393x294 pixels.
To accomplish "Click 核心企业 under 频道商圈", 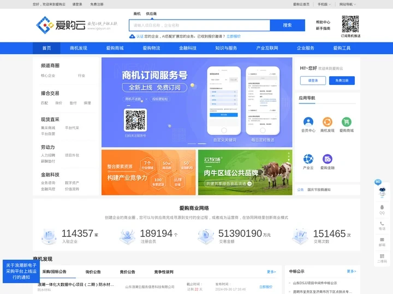I will click(x=48, y=76).
